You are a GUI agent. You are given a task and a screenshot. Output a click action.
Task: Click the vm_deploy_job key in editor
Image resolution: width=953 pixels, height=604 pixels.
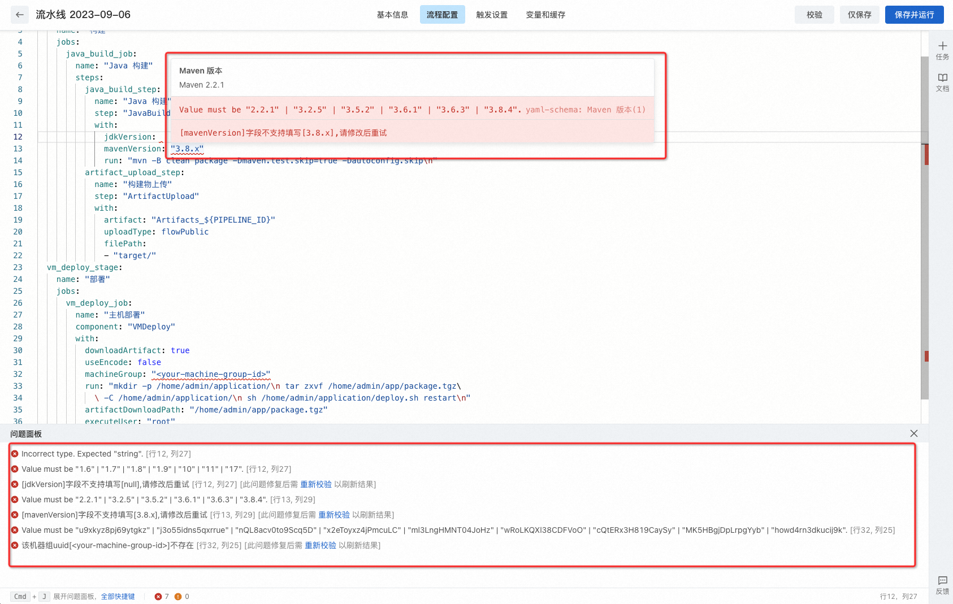click(97, 303)
